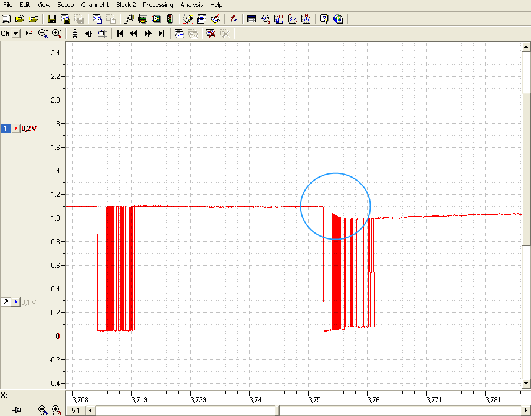The height and width of the screenshot is (416, 531).
Task: Click the traffic light acquisition icon
Action: click(170, 19)
